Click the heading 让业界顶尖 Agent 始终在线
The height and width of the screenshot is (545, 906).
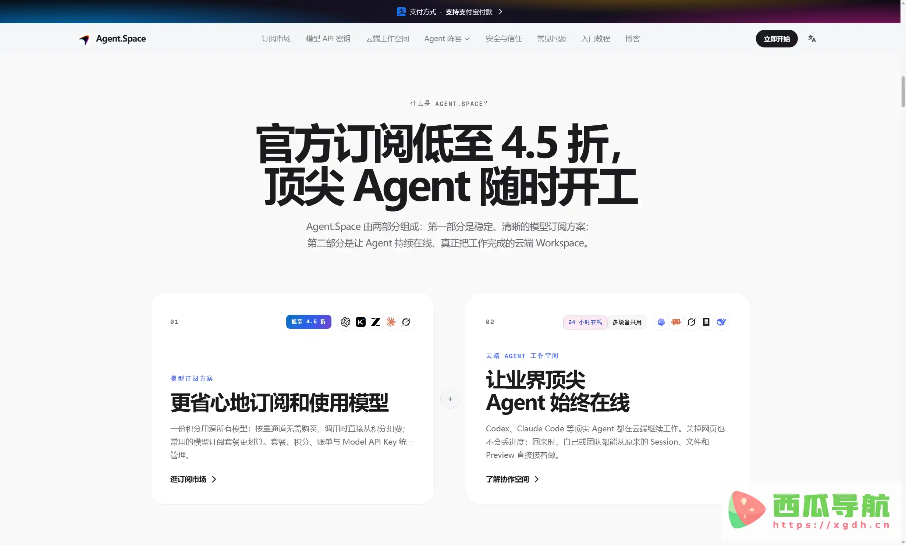pos(558,391)
